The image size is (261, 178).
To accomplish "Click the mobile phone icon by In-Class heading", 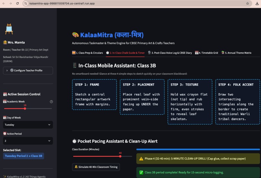I will tap(74, 65).
